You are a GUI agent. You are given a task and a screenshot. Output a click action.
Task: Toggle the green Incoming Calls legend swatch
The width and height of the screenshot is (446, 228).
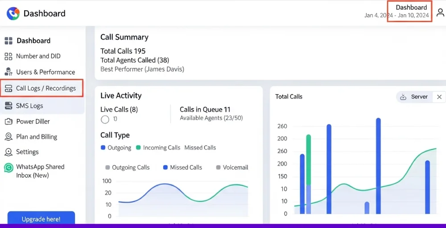pyautogui.click(x=138, y=148)
